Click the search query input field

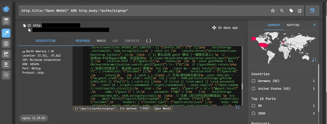pos(144,11)
